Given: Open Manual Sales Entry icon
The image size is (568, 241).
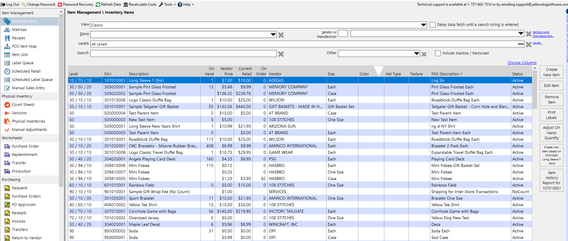Looking at the screenshot, I should point(7,88).
